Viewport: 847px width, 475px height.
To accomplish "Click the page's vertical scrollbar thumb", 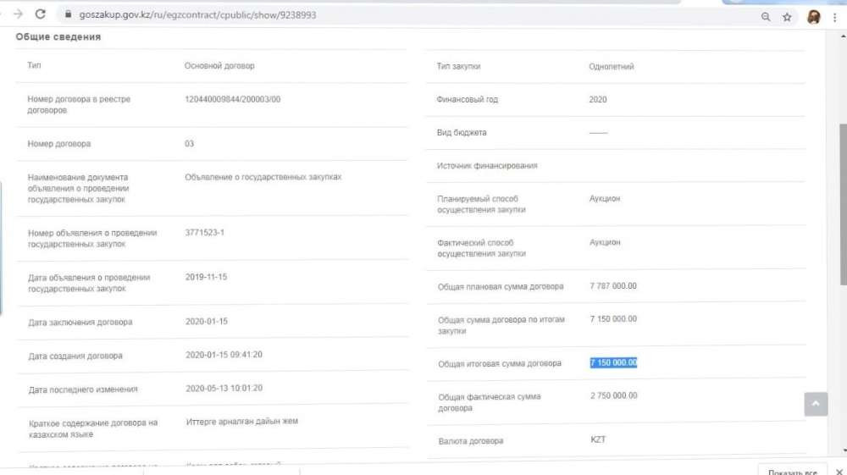I will (841, 203).
